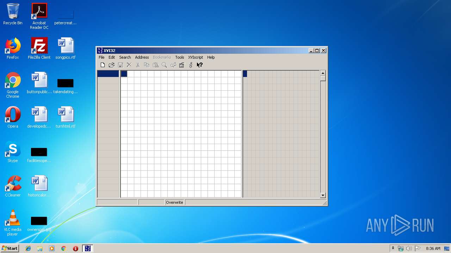The image size is (451, 253).
Task: Select the Recycle Bin desktop icon
Action: click(13, 14)
